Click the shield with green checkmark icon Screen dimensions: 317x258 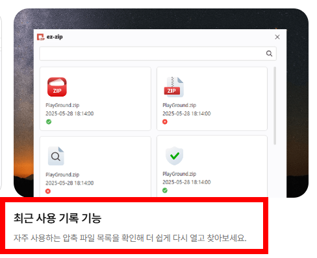[x=175, y=156]
